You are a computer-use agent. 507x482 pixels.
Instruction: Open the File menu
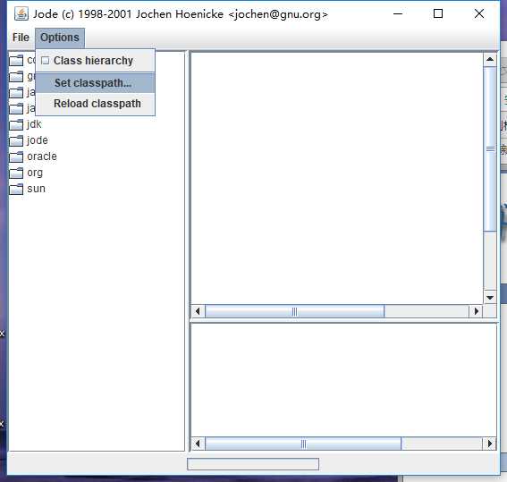21,38
